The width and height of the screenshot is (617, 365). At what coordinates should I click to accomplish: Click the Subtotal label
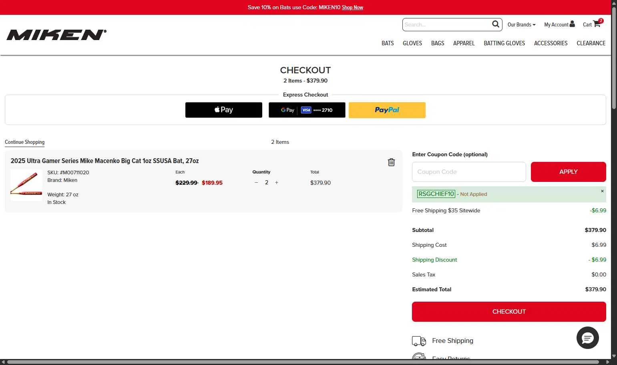click(x=423, y=230)
